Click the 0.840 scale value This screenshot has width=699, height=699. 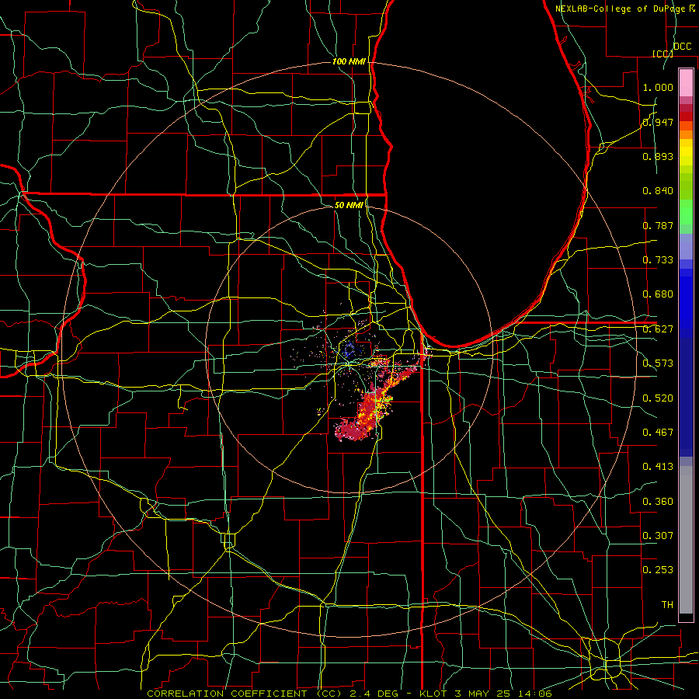[x=658, y=191]
